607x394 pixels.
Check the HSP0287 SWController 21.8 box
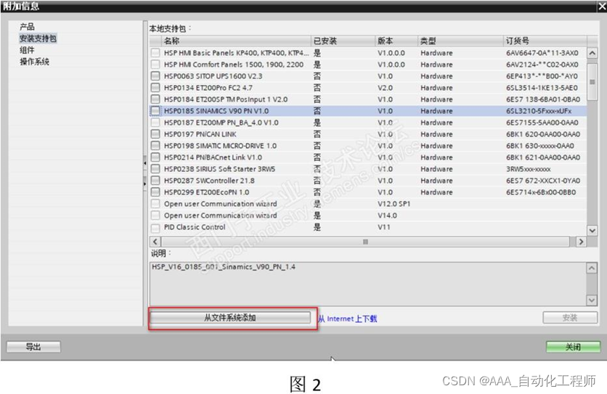click(x=155, y=181)
